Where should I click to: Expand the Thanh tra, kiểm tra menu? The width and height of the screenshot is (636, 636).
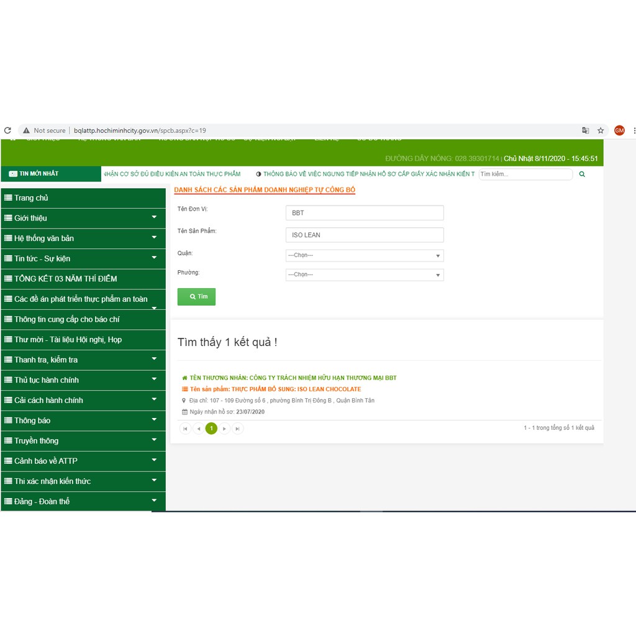83,360
